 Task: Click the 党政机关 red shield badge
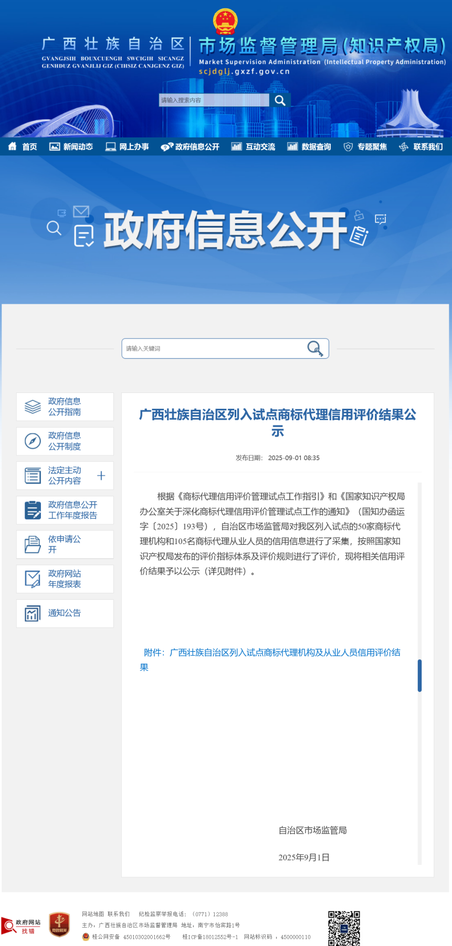point(59,924)
